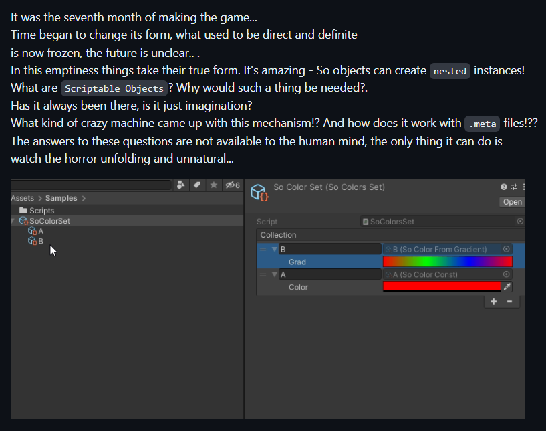Image resolution: width=546 pixels, height=431 pixels.
Task: Open Assets breadcrumb in project path
Action: 22,198
